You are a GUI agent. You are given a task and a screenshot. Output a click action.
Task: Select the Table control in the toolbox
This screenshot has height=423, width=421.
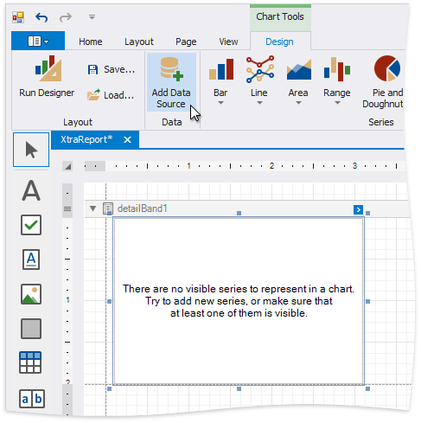pos(30,362)
